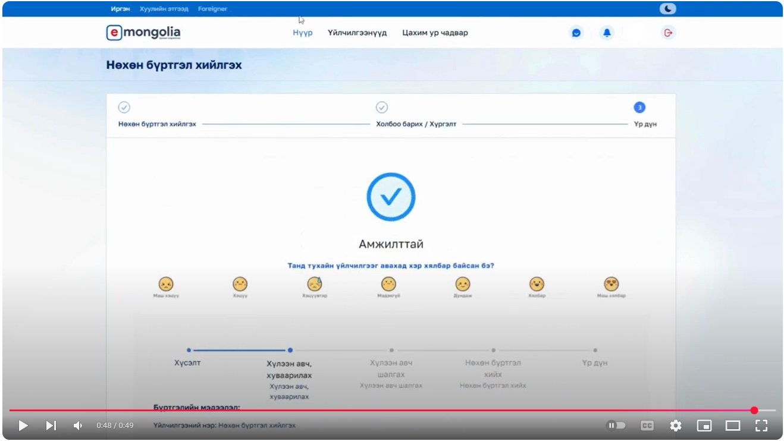Rate service with Хялбар smiling emoji
Viewport: 784px width, 441px height.
click(x=537, y=283)
